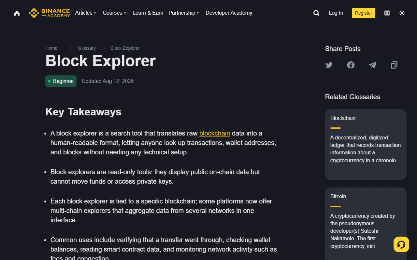417x260 pixels.
Task: Go to the home icon in navbar
Action: pos(17,13)
